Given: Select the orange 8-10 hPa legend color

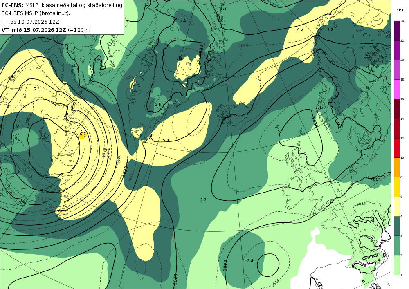Looking at the screenshot, I should (x=397, y=167).
